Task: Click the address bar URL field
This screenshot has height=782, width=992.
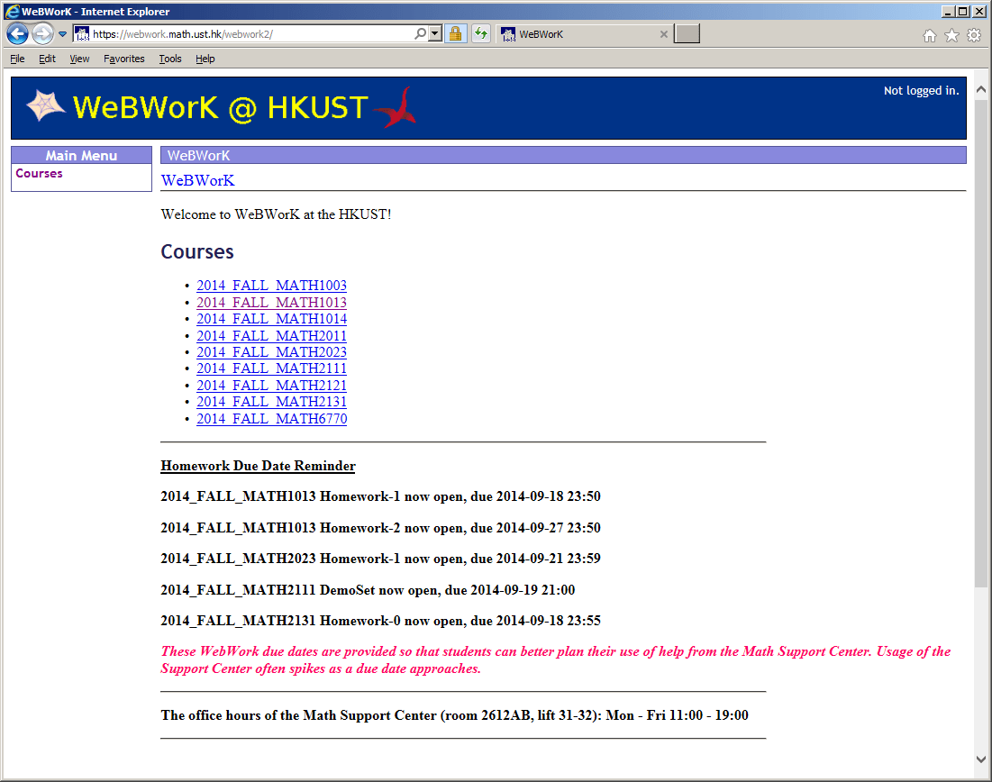Action: (x=251, y=34)
